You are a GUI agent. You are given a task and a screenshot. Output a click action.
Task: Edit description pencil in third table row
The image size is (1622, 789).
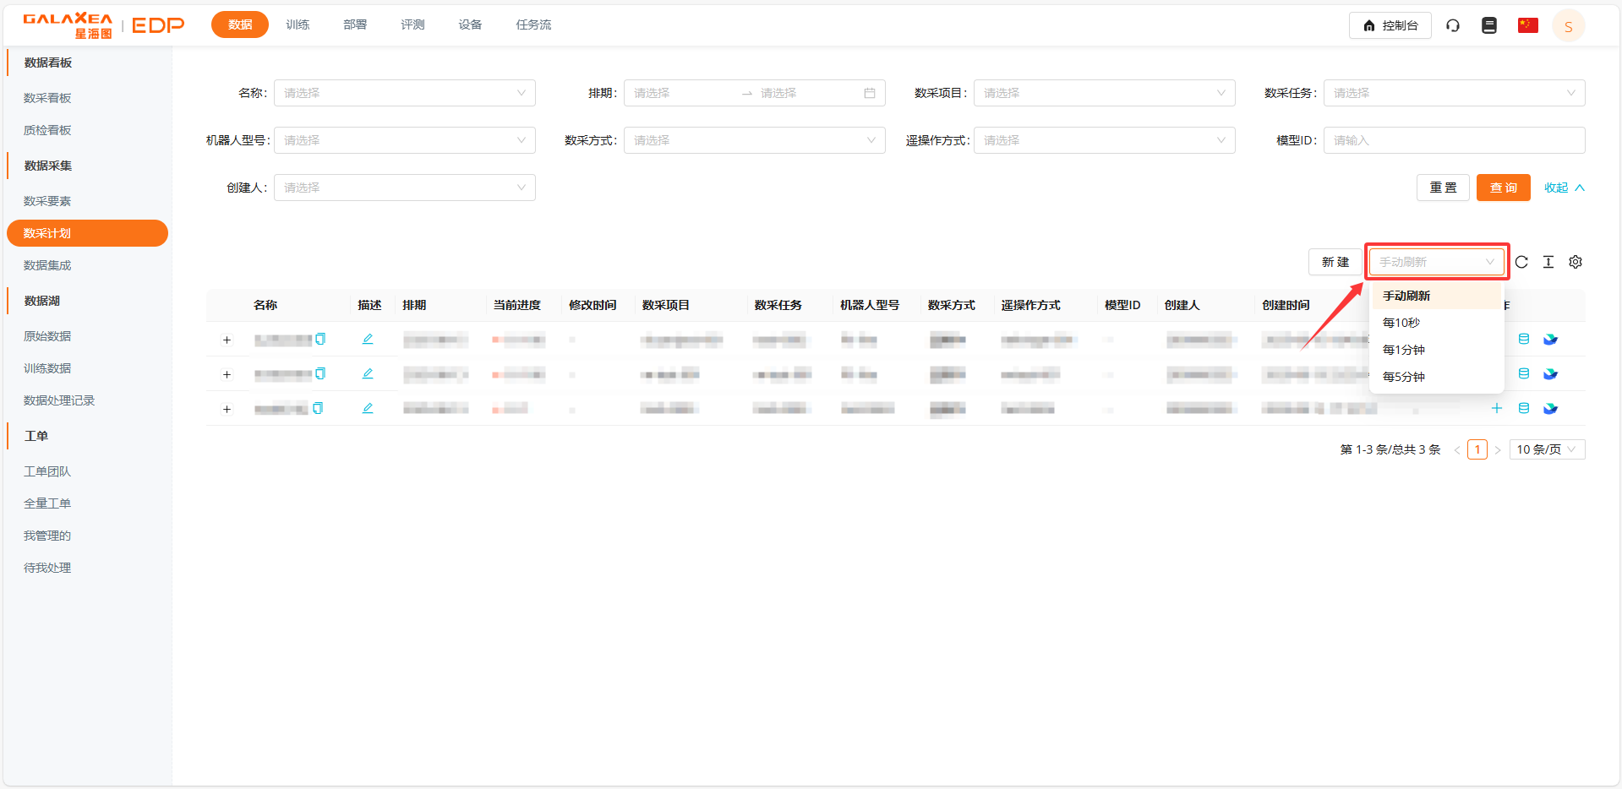368,408
